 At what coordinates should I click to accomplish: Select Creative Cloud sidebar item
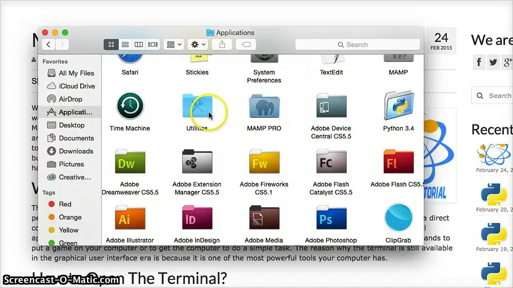(x=70, y=177)
